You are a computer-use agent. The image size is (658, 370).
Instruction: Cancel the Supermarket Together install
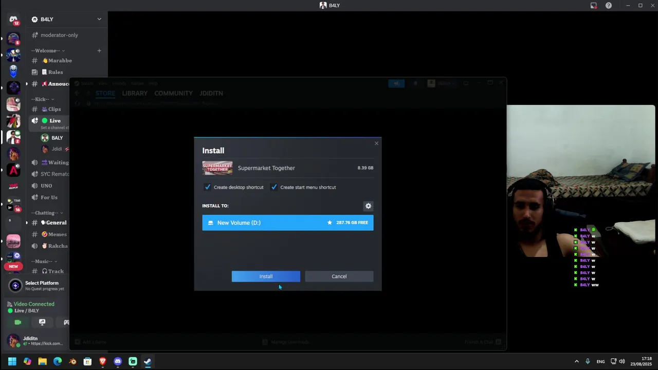339,276
